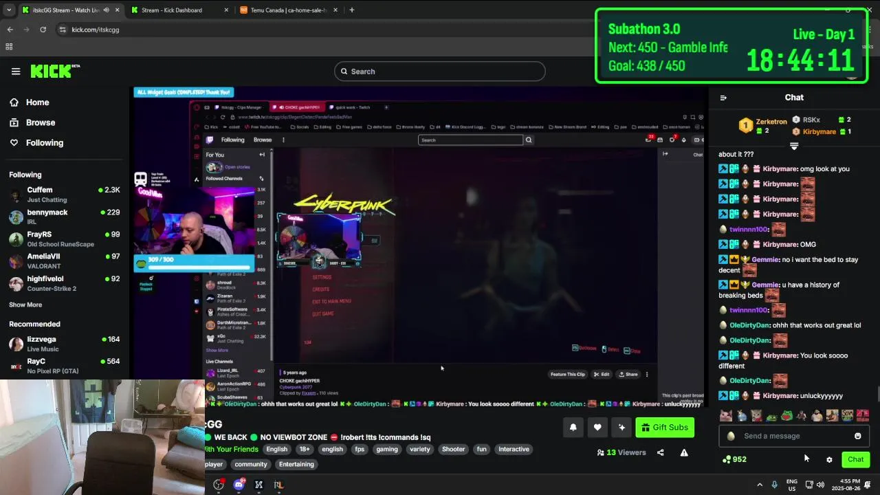Click the Interactive tag
The width and height of the screenshot is (880, 495).
(514, 450)
